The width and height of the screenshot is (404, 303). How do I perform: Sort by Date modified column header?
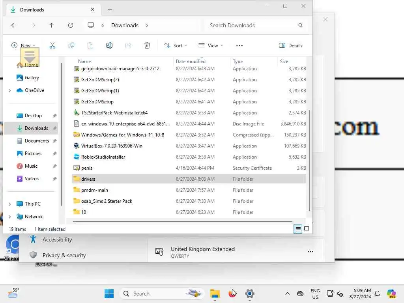191,61
